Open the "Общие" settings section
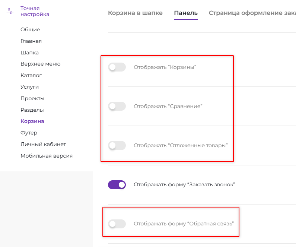Viewport: 296px width, 247px height. (30, 29)
